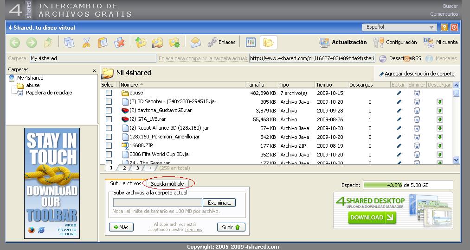
Task: Download 16688.ZIP with its green arrow
Action: point(440,146)
